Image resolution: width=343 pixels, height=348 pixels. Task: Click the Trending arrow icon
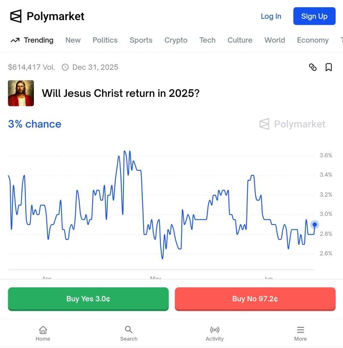click(x=15, y=40)
